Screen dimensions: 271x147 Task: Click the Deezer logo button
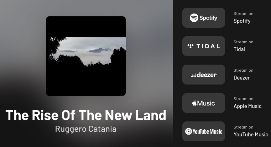204,75
